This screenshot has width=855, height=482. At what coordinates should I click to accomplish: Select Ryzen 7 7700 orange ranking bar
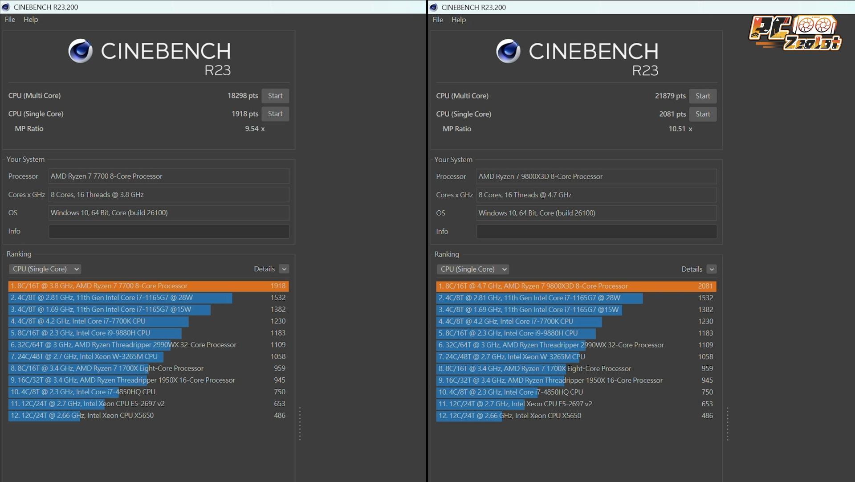pos(148,286)
